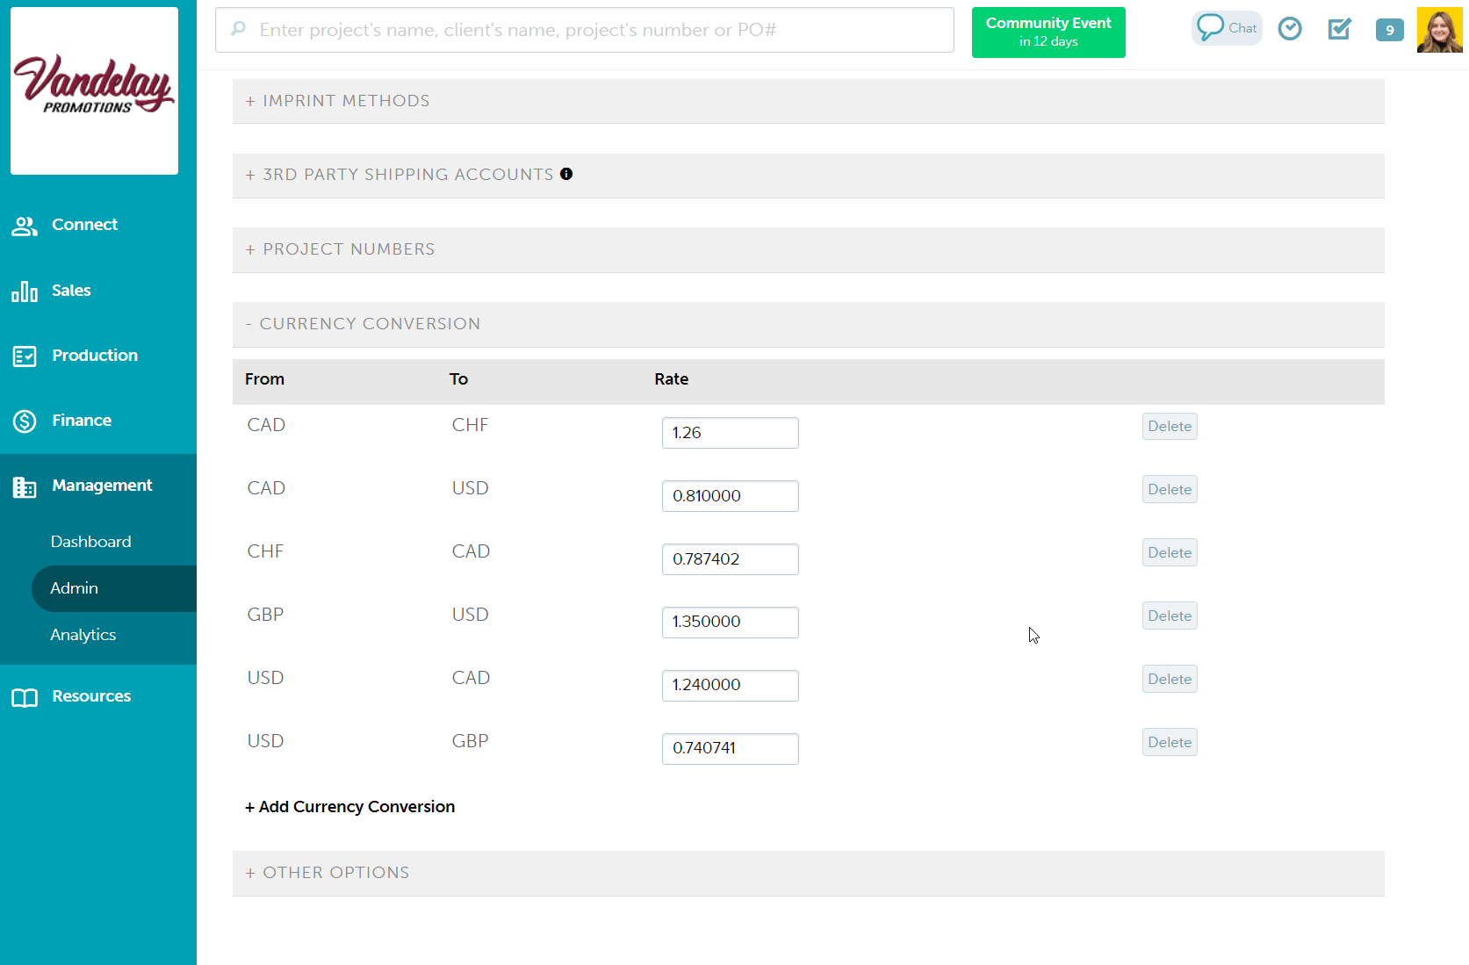Open the Chat panel

click(1226, 27)
